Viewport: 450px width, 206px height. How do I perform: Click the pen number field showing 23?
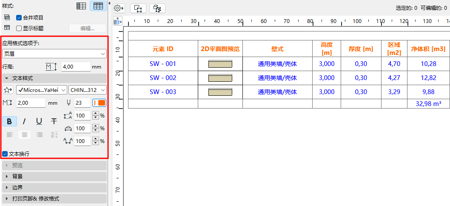(83, 103)
